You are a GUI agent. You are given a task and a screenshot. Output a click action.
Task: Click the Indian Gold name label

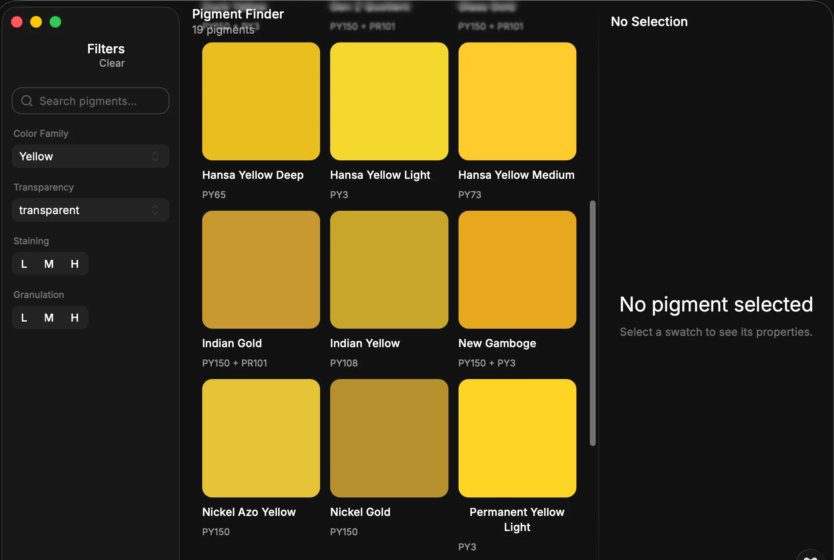[232, 343]
